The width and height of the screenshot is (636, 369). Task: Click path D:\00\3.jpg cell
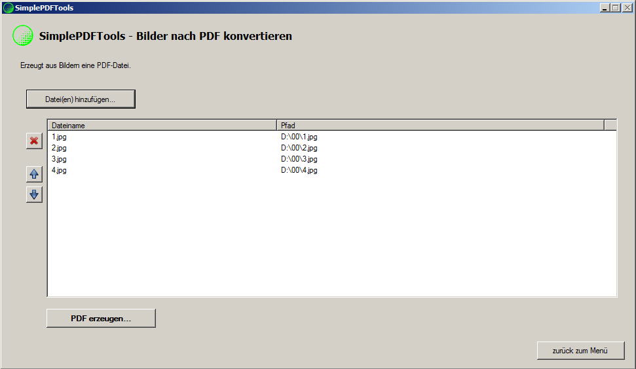coord(299,159)
